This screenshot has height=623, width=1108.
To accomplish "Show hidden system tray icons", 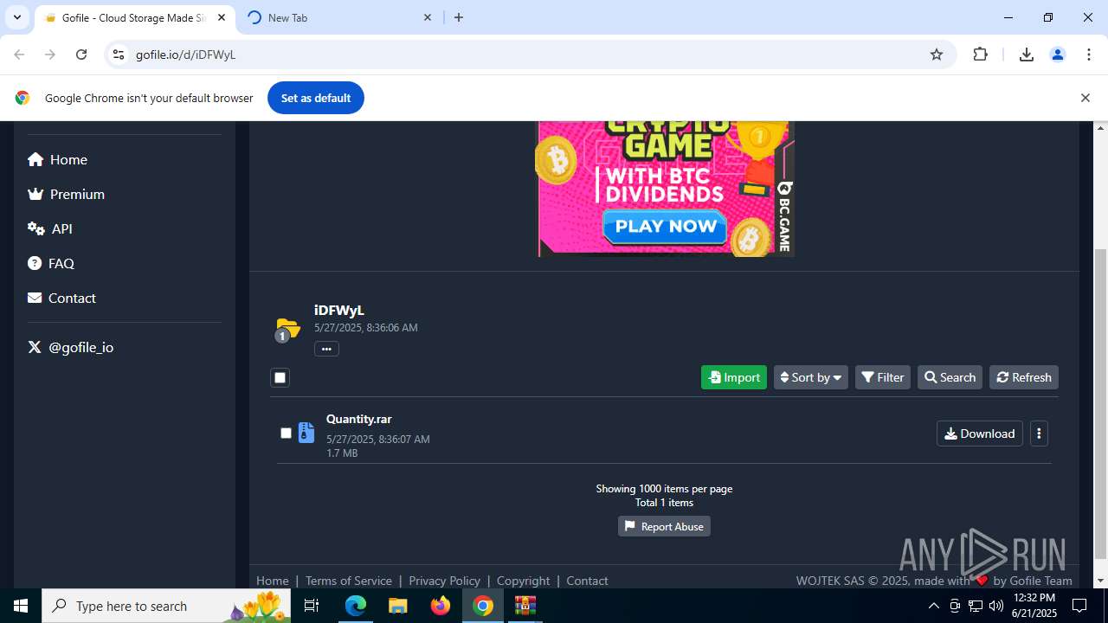I will point(933,606).
